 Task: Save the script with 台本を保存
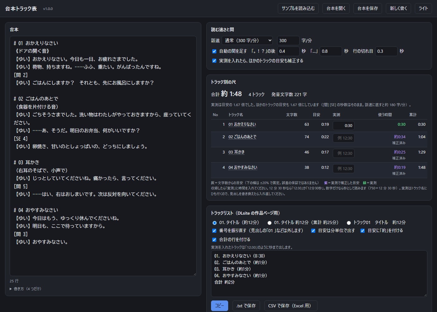(368, 8)
